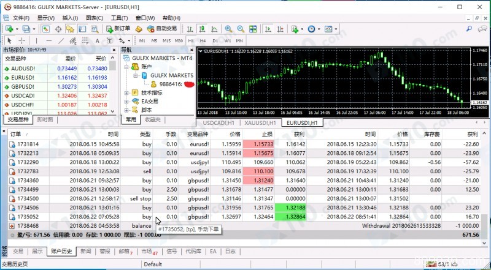Screen dimensions: 491x270
Task: Click the chat speech bubbles icon
Action: [482, 29]
